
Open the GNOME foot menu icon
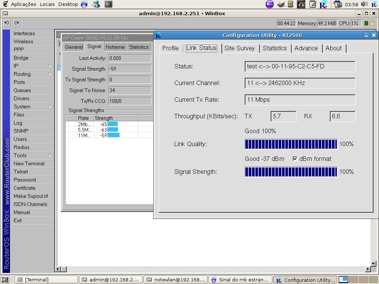(5, 4)
